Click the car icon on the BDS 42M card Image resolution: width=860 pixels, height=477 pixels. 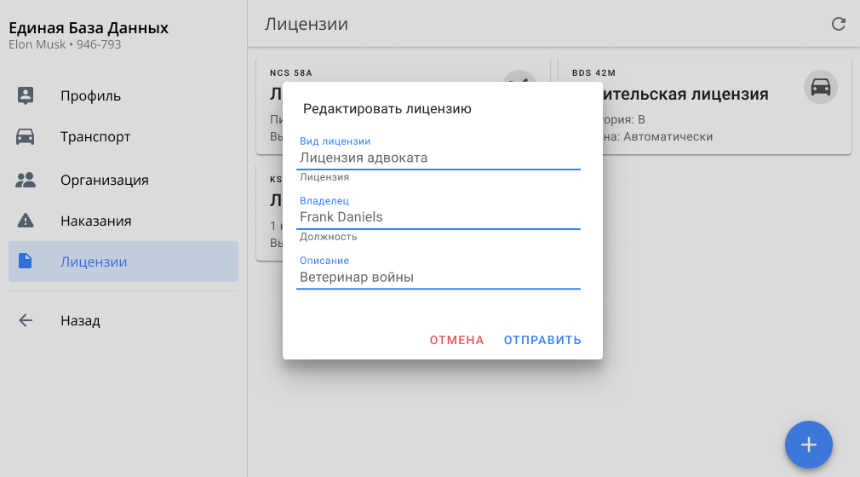click(x=820, y=87)
